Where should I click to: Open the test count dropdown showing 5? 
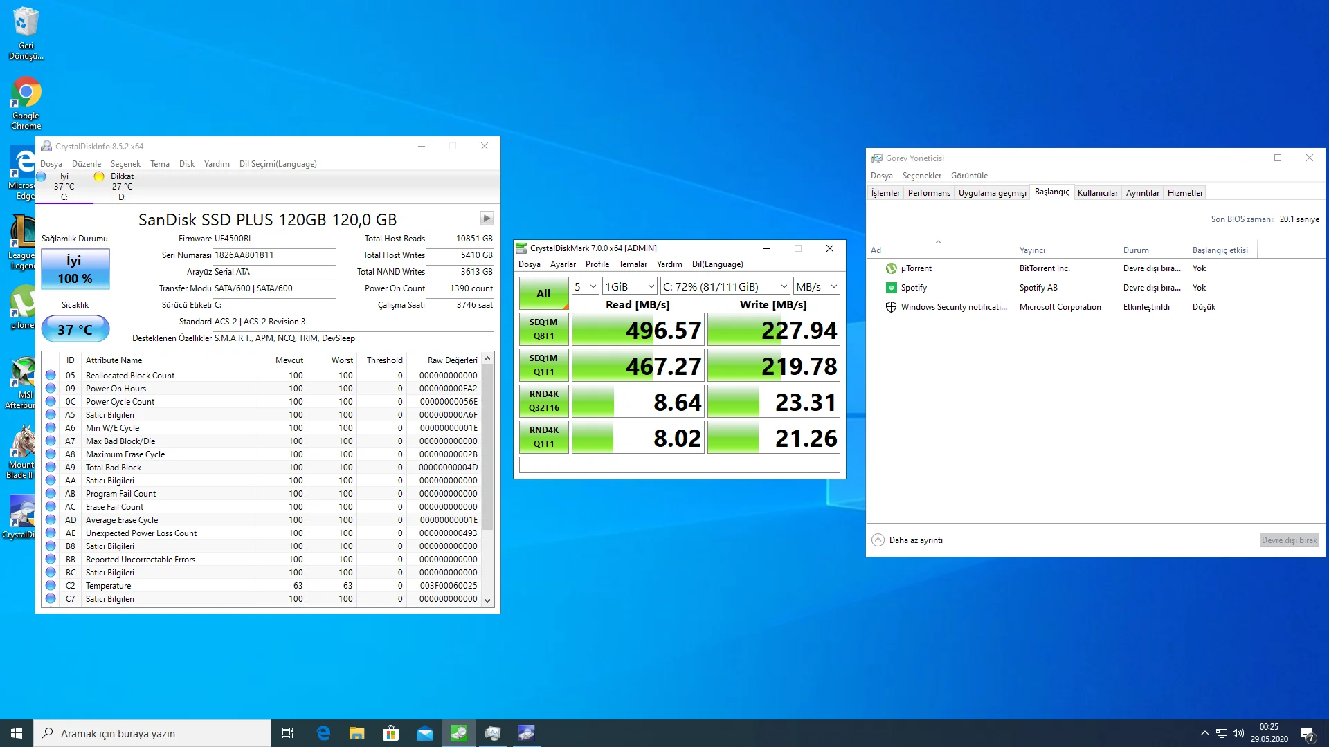tap(585, 286)
